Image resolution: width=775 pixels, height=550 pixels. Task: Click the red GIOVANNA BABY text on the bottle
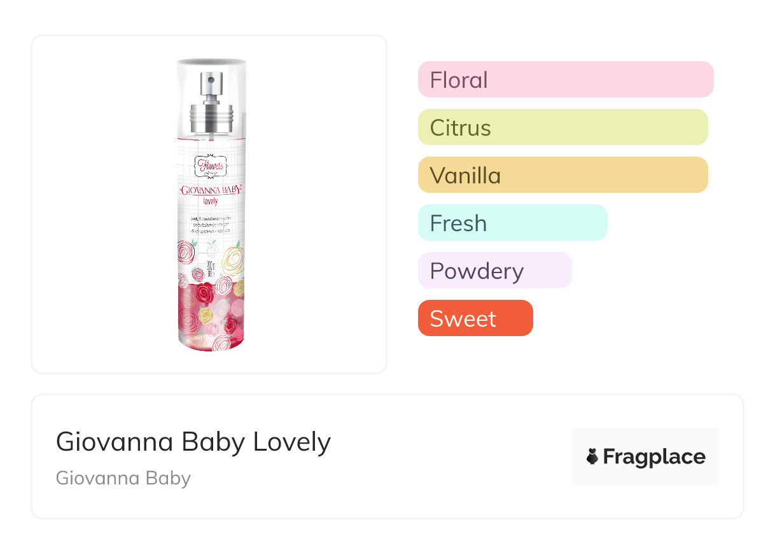(x=211, y=190)
